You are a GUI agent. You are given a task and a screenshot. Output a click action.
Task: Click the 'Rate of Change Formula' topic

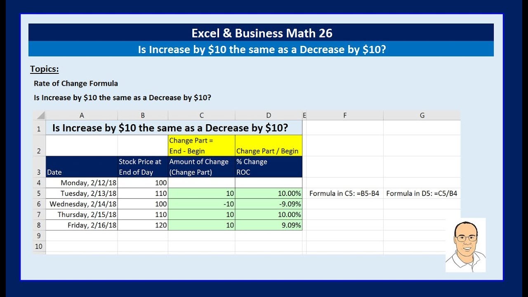[76, 83]
